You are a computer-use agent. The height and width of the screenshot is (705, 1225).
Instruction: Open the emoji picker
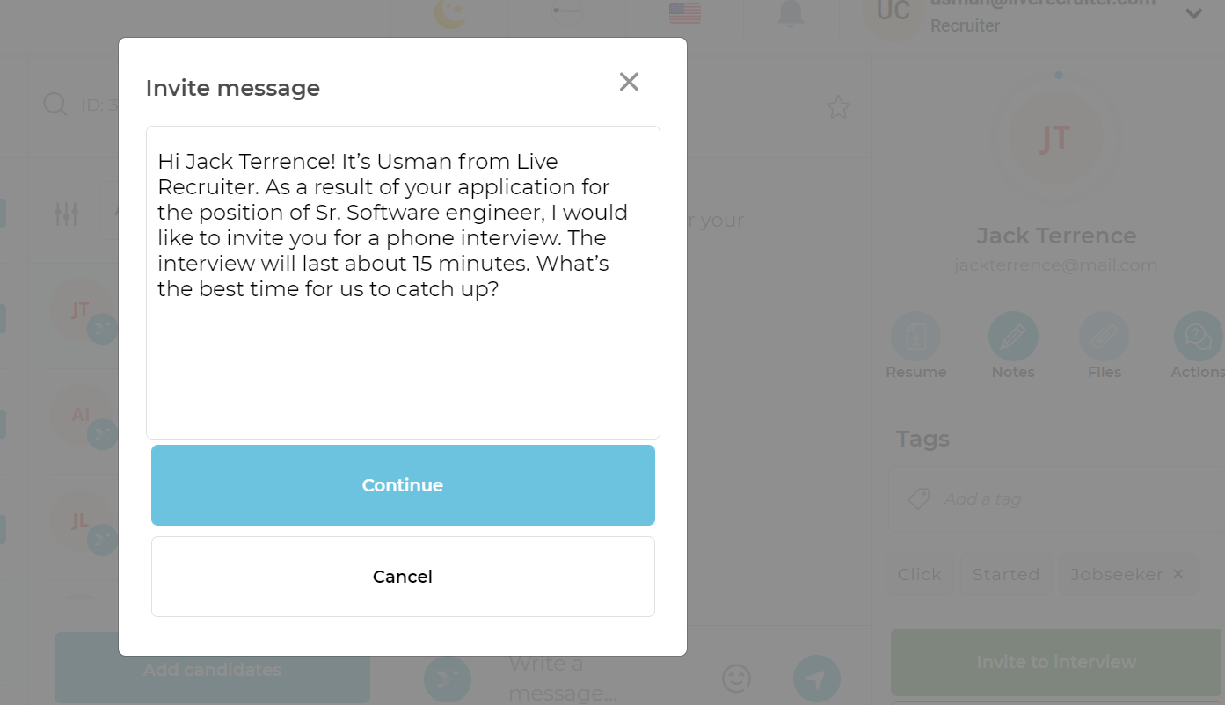pos(736,678)
